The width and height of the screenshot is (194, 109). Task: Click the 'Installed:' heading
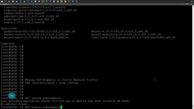tap(9, 28)
